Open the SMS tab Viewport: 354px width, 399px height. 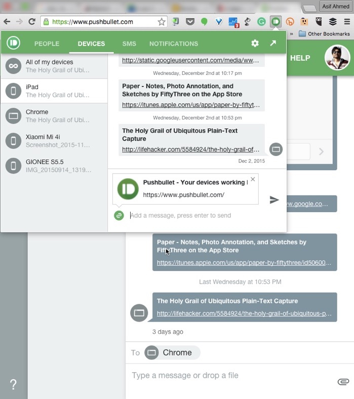pyautogui.click(x=129, y=44)
